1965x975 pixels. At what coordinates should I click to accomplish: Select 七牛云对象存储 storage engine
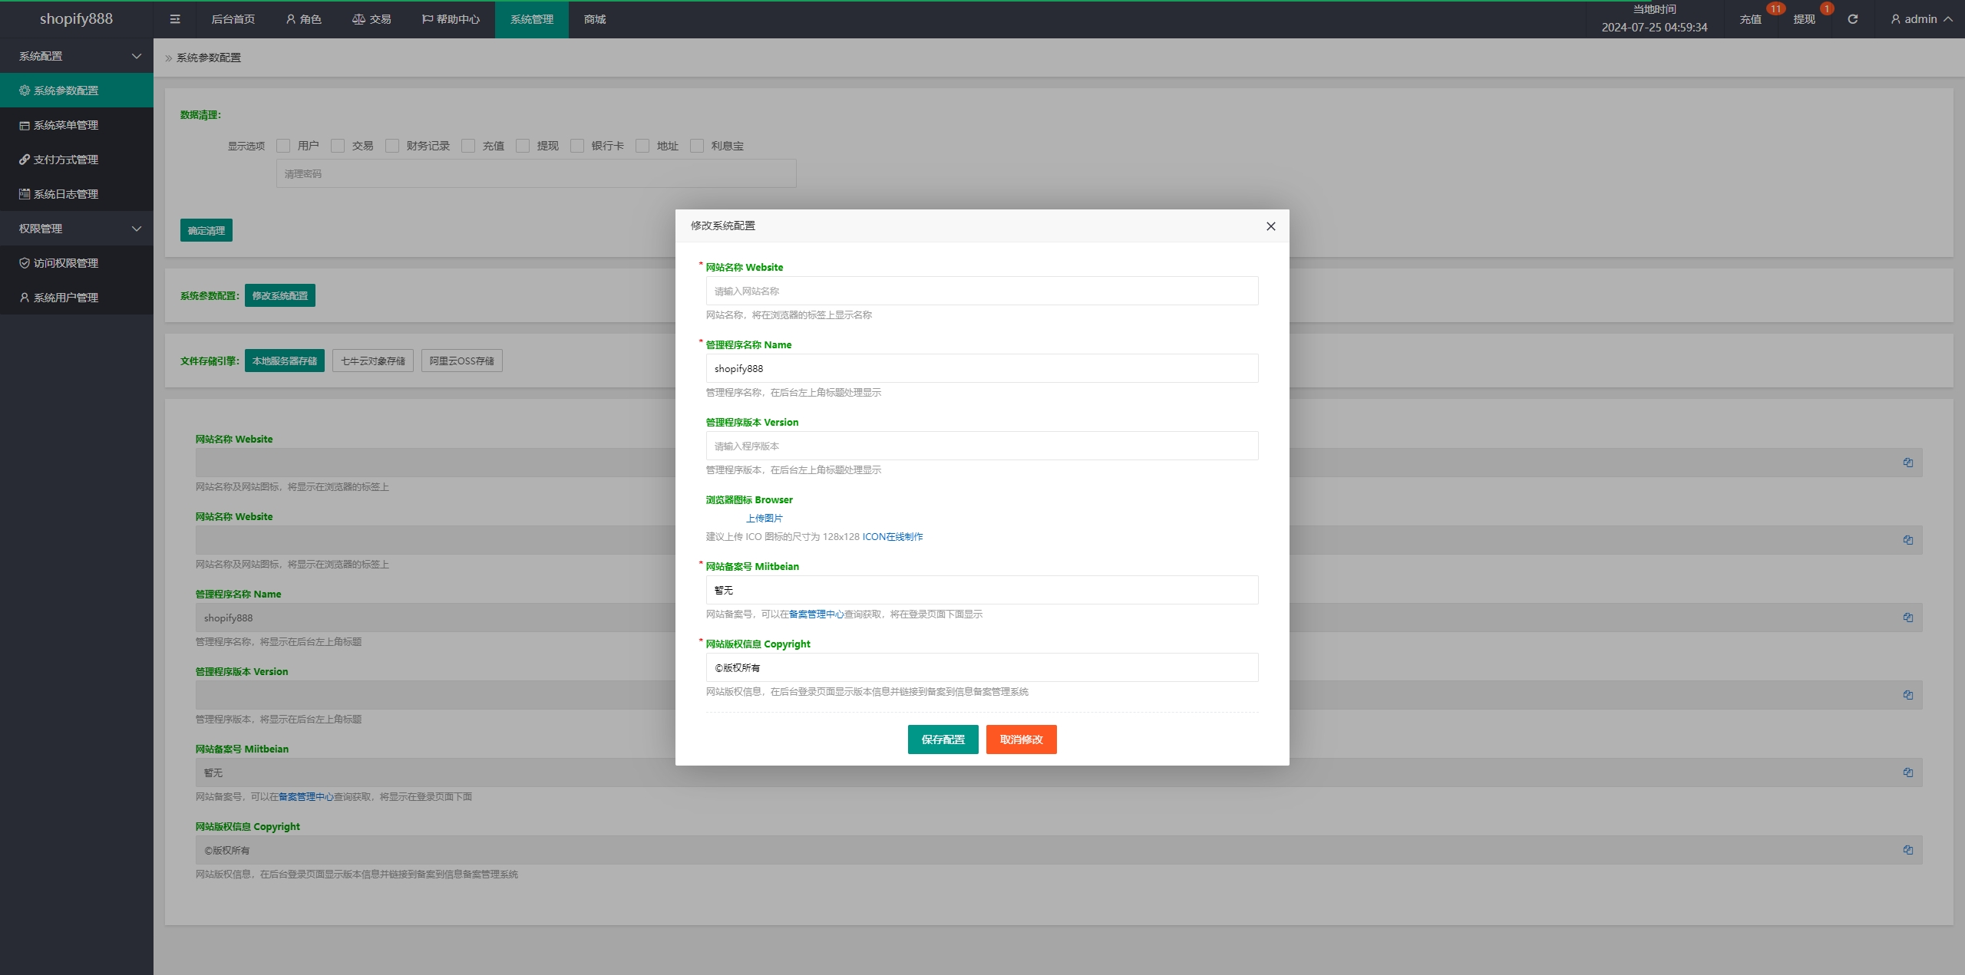tap(372, 361)
